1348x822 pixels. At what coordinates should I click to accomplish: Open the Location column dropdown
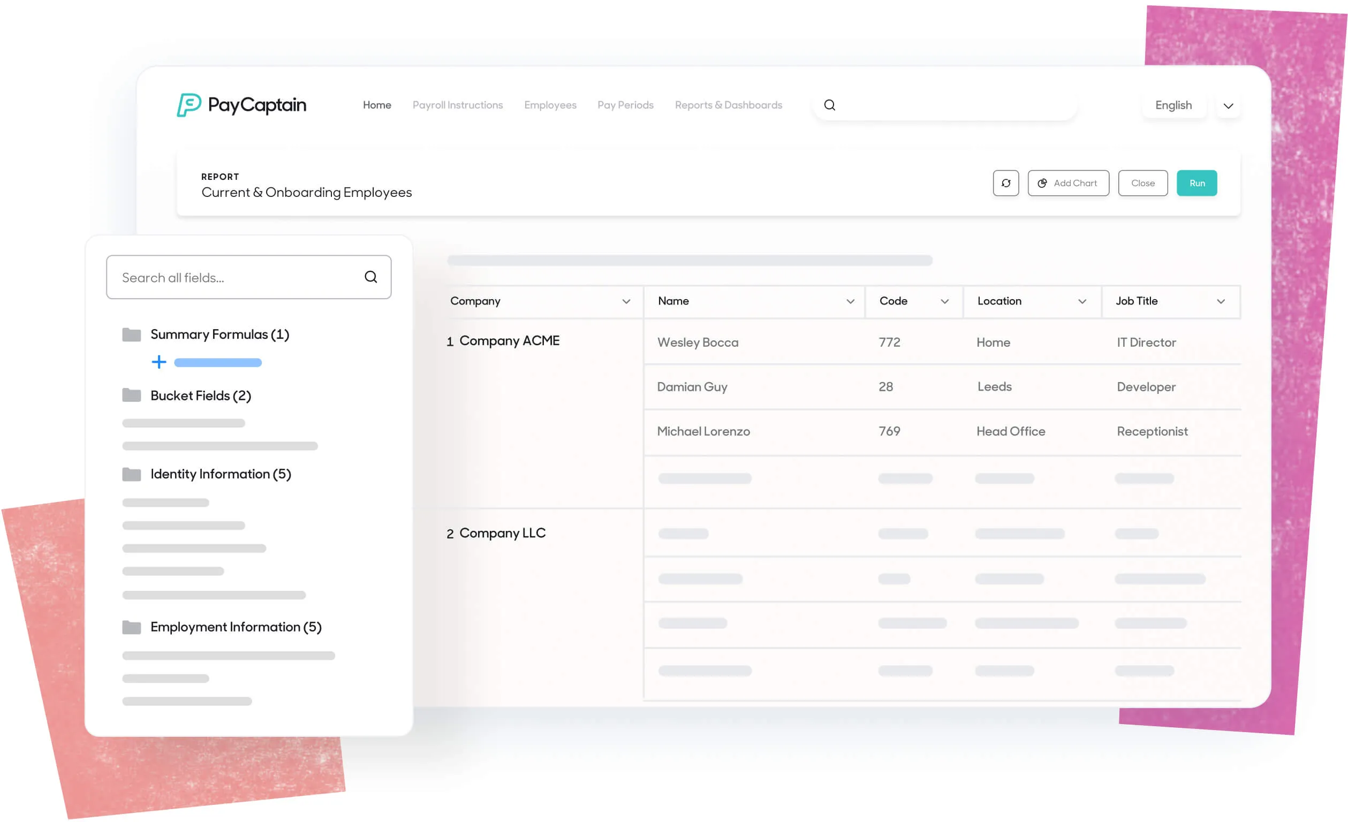(x=1081, y=301)
